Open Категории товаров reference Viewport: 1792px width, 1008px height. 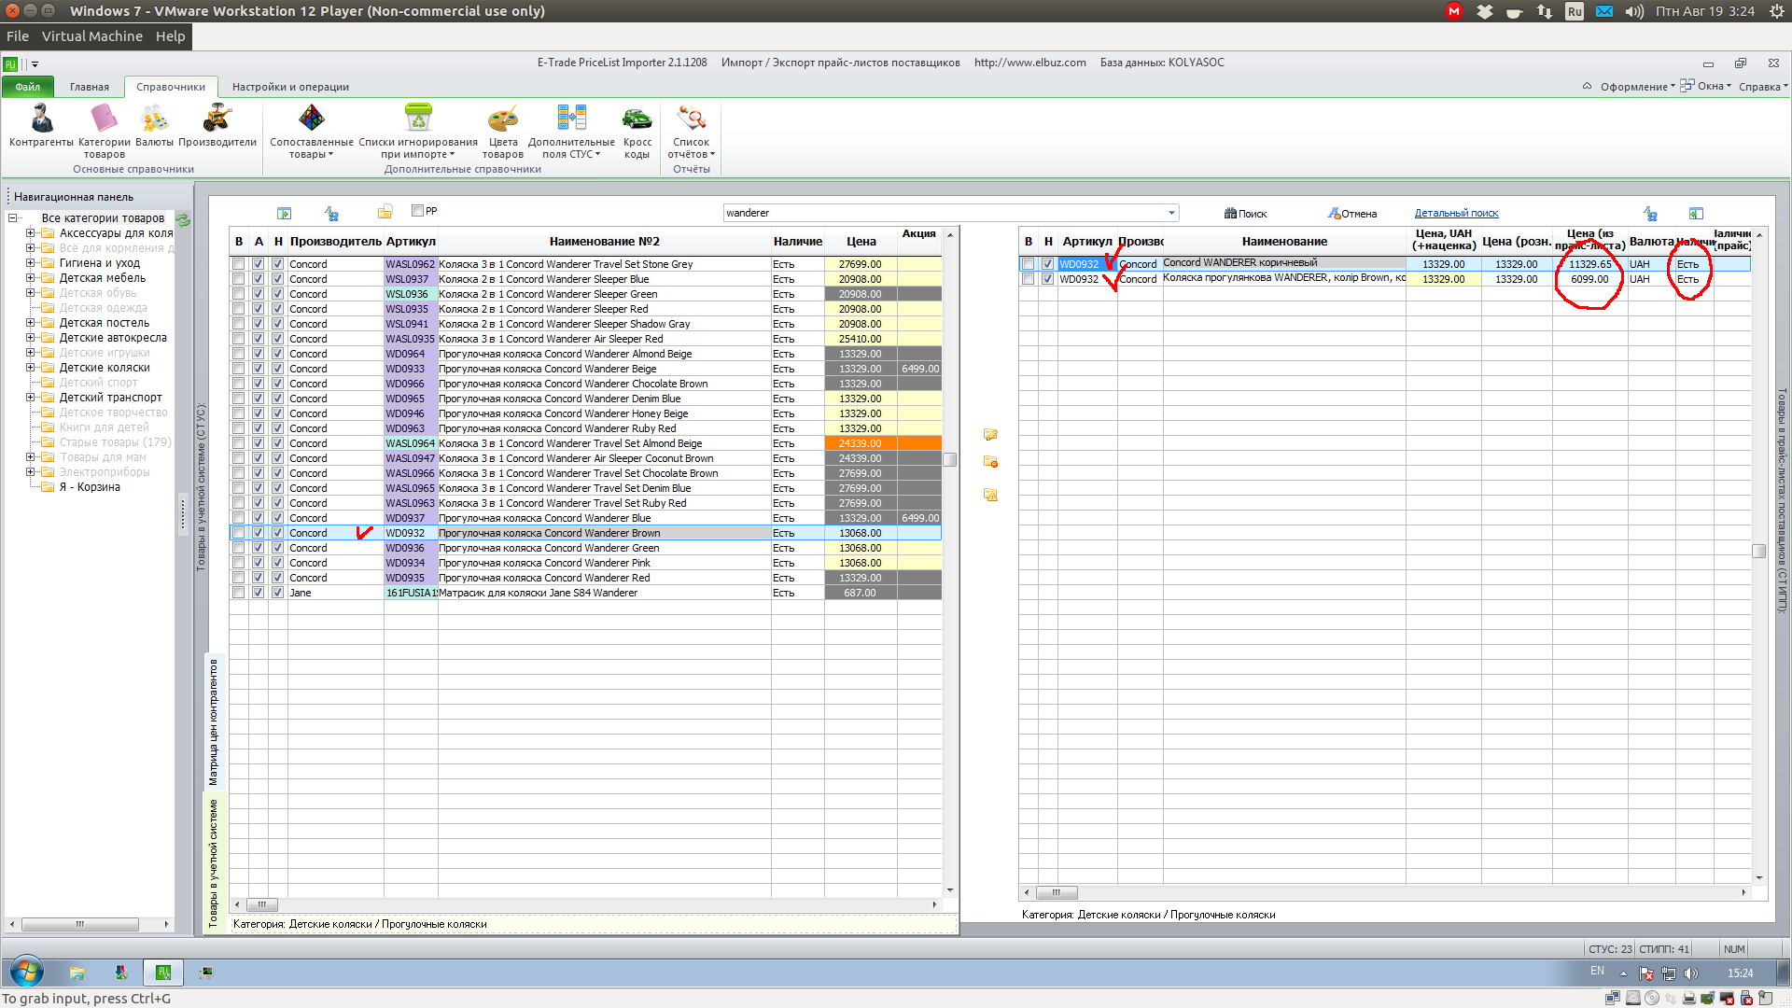[x=104, y=131]
